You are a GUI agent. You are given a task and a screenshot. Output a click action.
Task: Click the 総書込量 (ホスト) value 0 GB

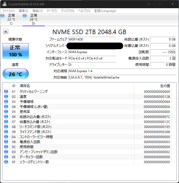click(x=163, y=46)
